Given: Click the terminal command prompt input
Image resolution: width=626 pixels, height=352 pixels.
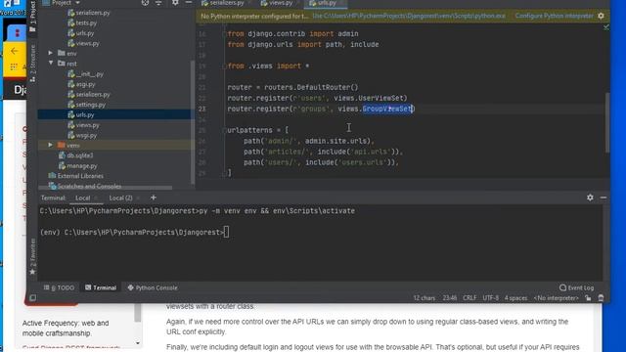Looking at the screenshot, I should tap(226, 232).
